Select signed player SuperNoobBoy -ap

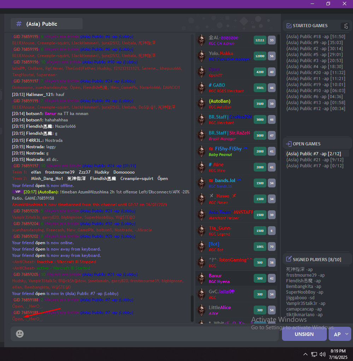pyautogui.click(x=305, y=292)
